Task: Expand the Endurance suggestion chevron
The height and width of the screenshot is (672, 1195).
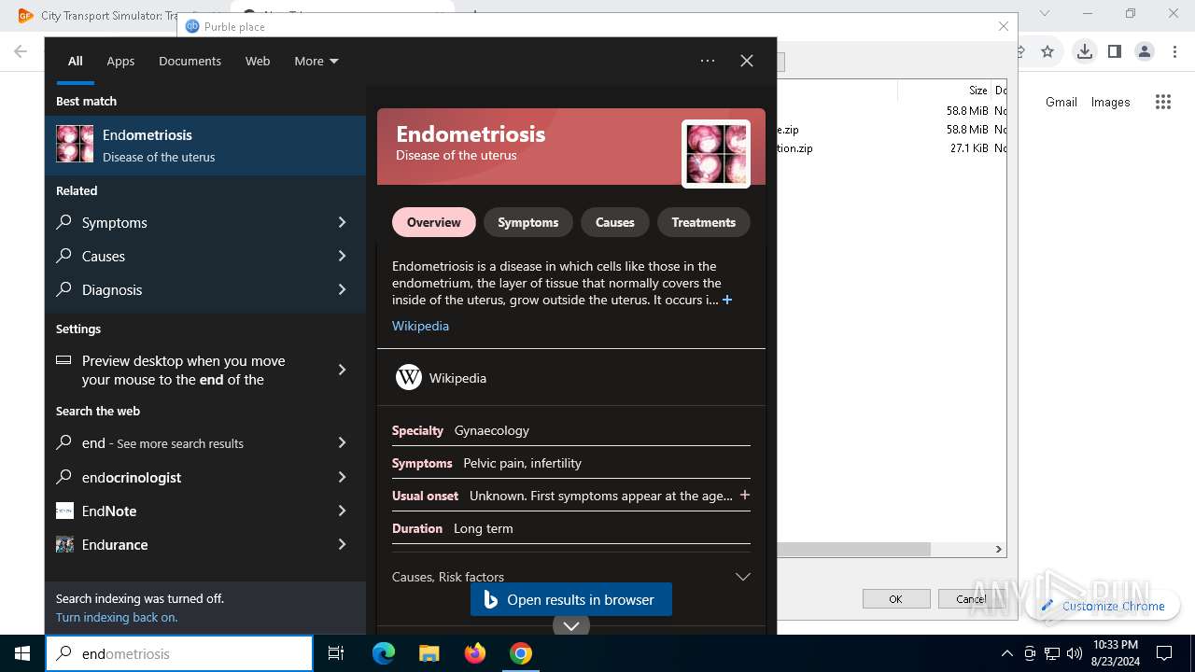Action: click(342, 544)
